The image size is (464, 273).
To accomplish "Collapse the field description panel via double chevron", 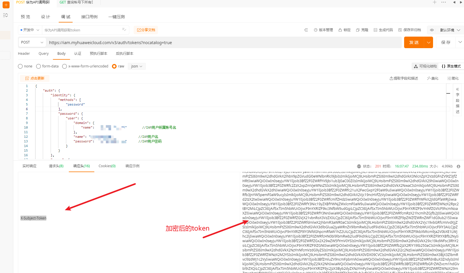I will pos(458,89).
